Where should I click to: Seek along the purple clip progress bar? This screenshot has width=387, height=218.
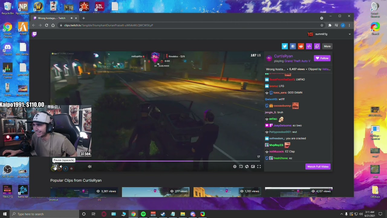(x=156, y=161)
